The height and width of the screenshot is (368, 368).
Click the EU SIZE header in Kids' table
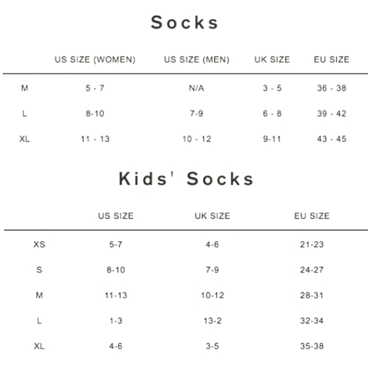click(312, 216)
